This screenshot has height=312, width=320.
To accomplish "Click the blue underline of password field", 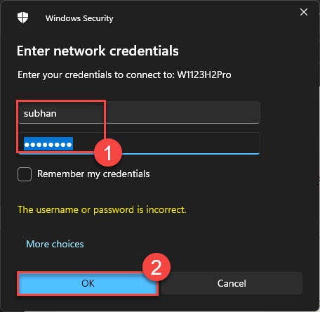I will click(x=189, y=154).
